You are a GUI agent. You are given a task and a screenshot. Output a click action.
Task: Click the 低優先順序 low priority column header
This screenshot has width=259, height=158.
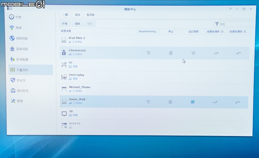239,31
